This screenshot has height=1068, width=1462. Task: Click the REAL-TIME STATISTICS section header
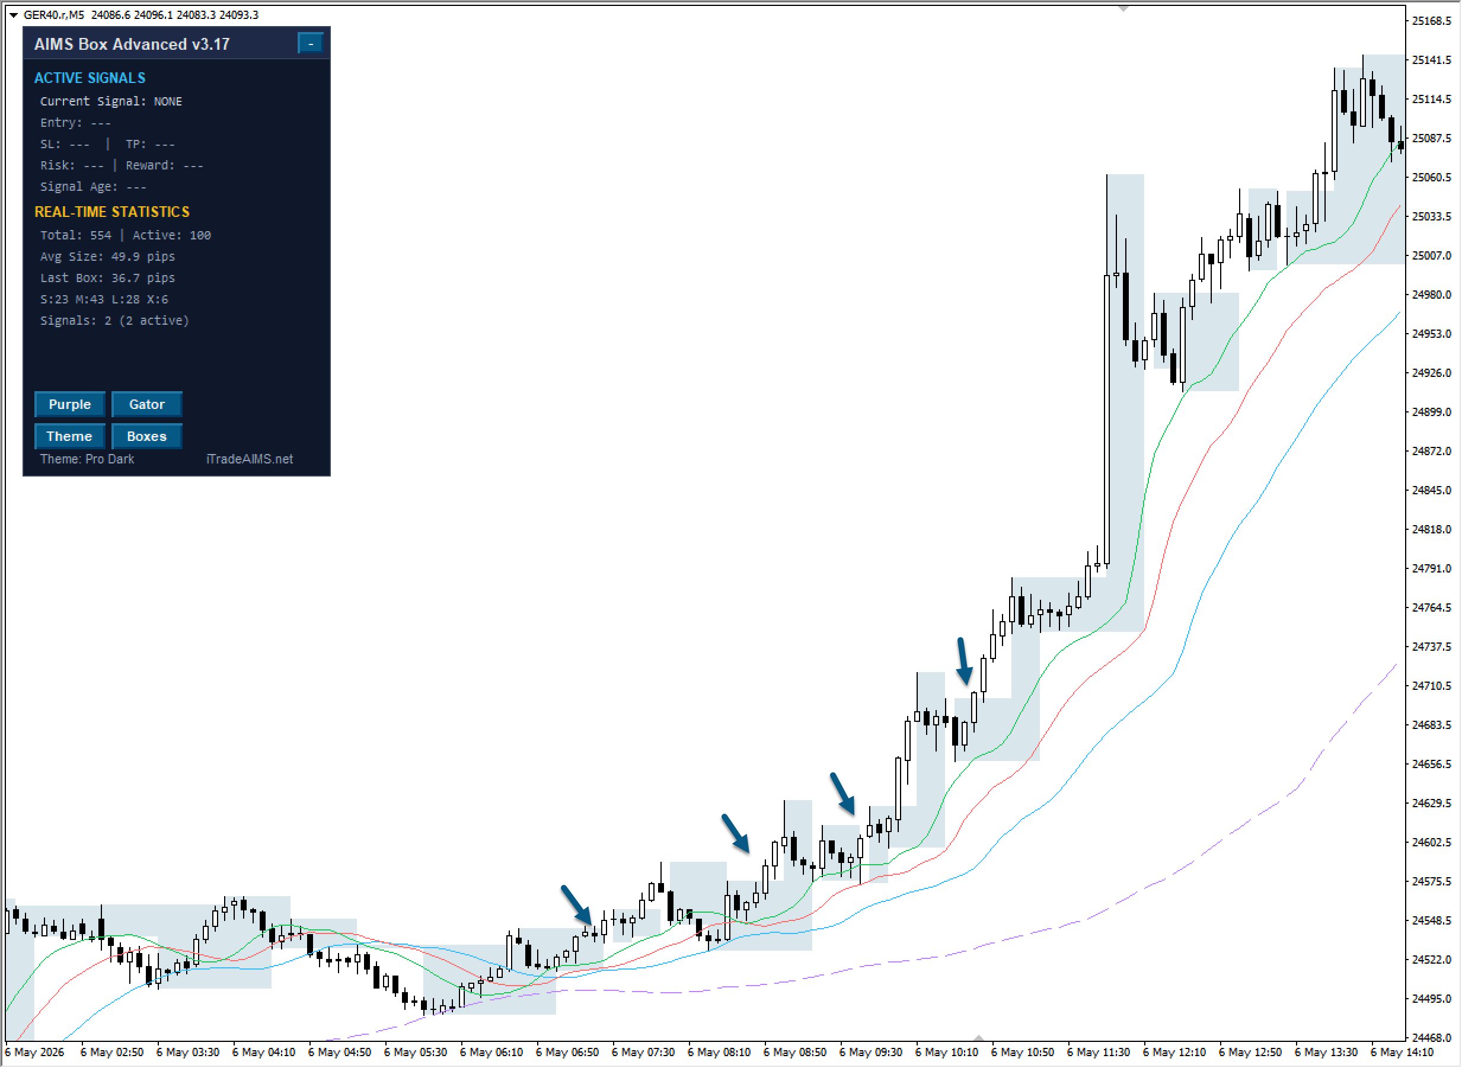(112, 212)
